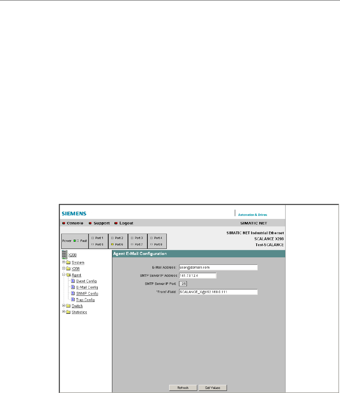
Task: Click the X208 device rack icon
Action: pos(64,254)
